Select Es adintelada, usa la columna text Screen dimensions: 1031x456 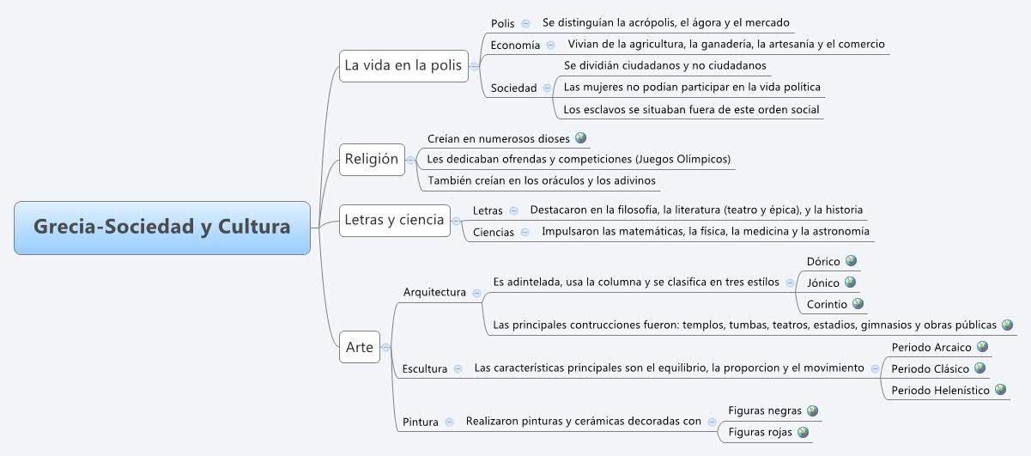pyautogui.click(x=636, y=282)
